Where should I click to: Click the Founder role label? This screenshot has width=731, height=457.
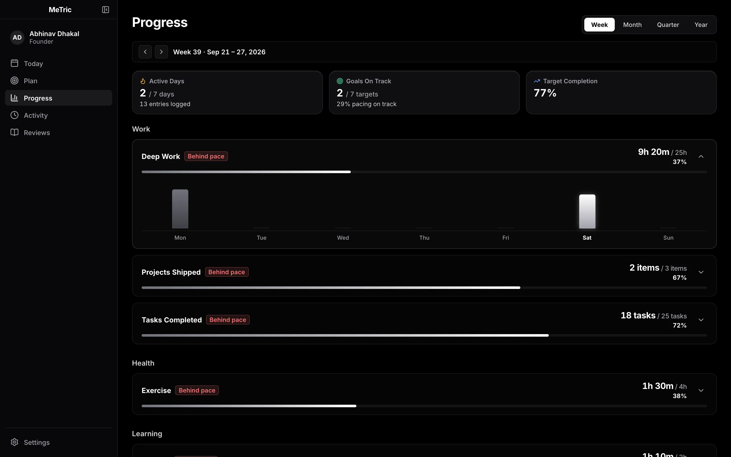click(41, 42)
